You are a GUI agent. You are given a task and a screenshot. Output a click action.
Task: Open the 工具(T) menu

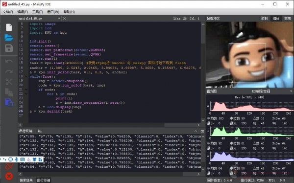[38, 12]
